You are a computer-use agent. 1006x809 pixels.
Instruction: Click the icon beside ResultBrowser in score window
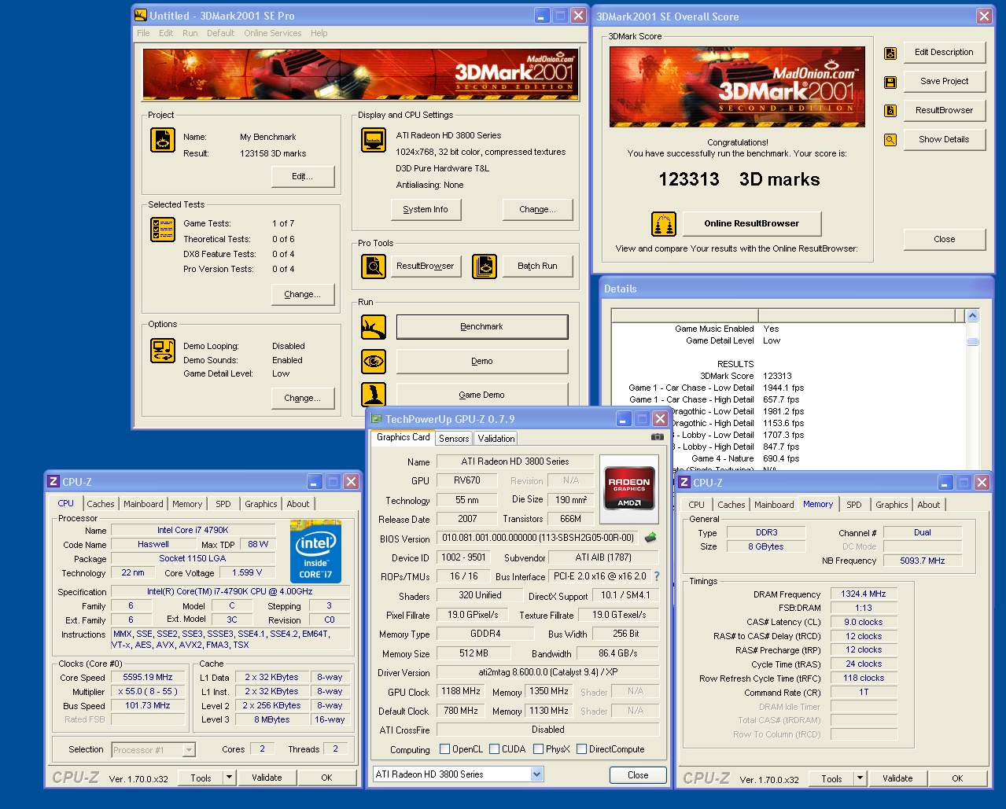890,111
